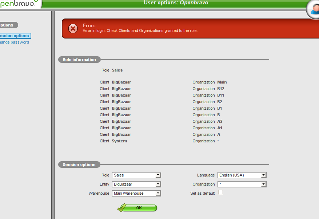
Task: Click the Session options section header
Action: (x=79, y=165)
